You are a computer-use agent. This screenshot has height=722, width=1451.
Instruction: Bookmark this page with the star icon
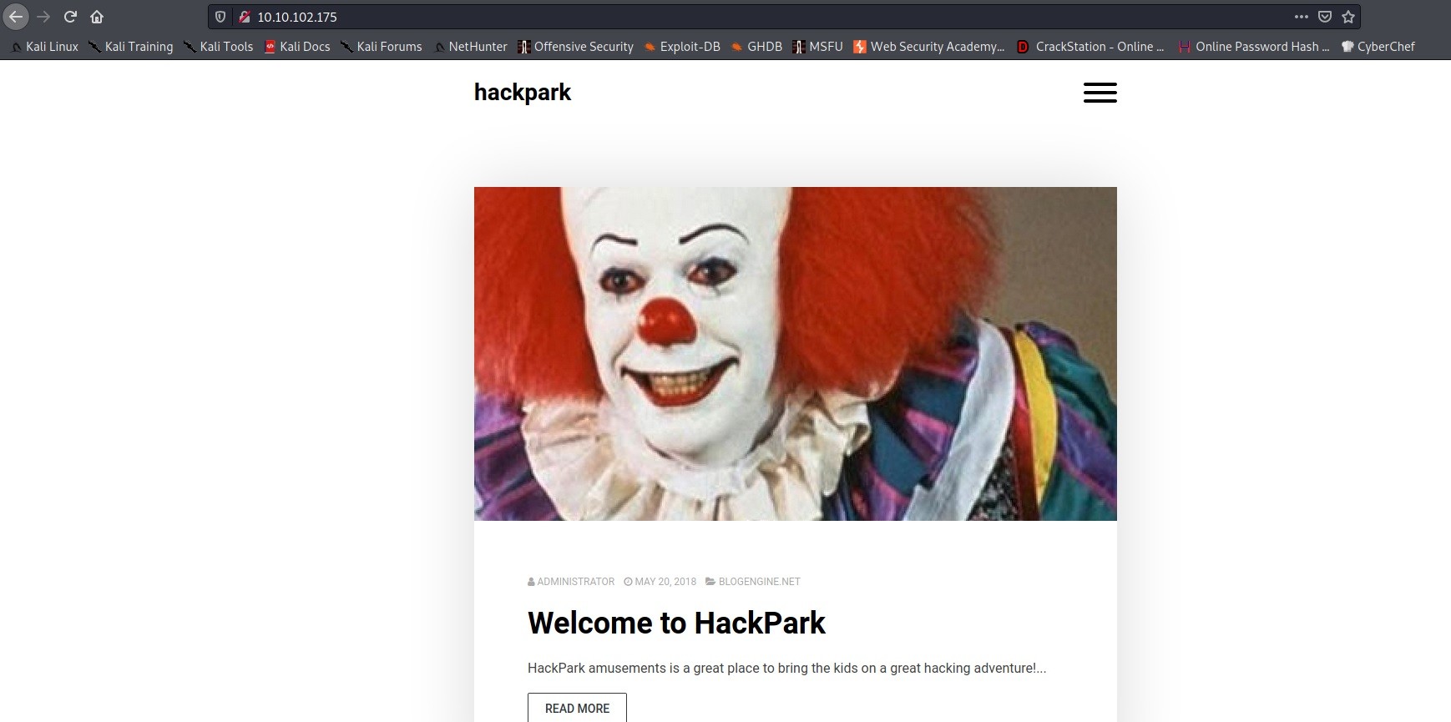pos(1347,17)
